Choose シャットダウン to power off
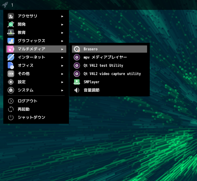This screenshot has height=181, width=197. coord(36,117)
